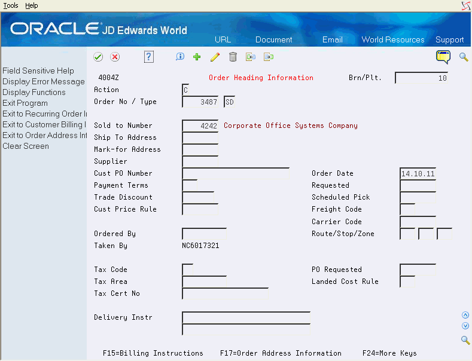Click the Action input field
472x361 pixels.
[x=185, y=90]
